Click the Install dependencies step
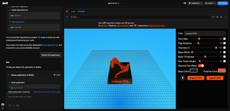 coord(20,10)
